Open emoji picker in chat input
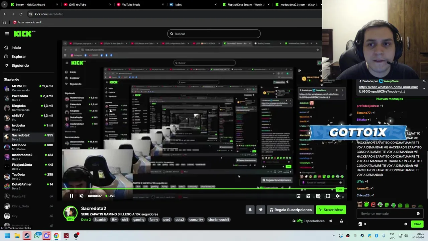Image resolution: width=428 pixels, height=241 pixels. pyautogui.click(x=418, y=214)
